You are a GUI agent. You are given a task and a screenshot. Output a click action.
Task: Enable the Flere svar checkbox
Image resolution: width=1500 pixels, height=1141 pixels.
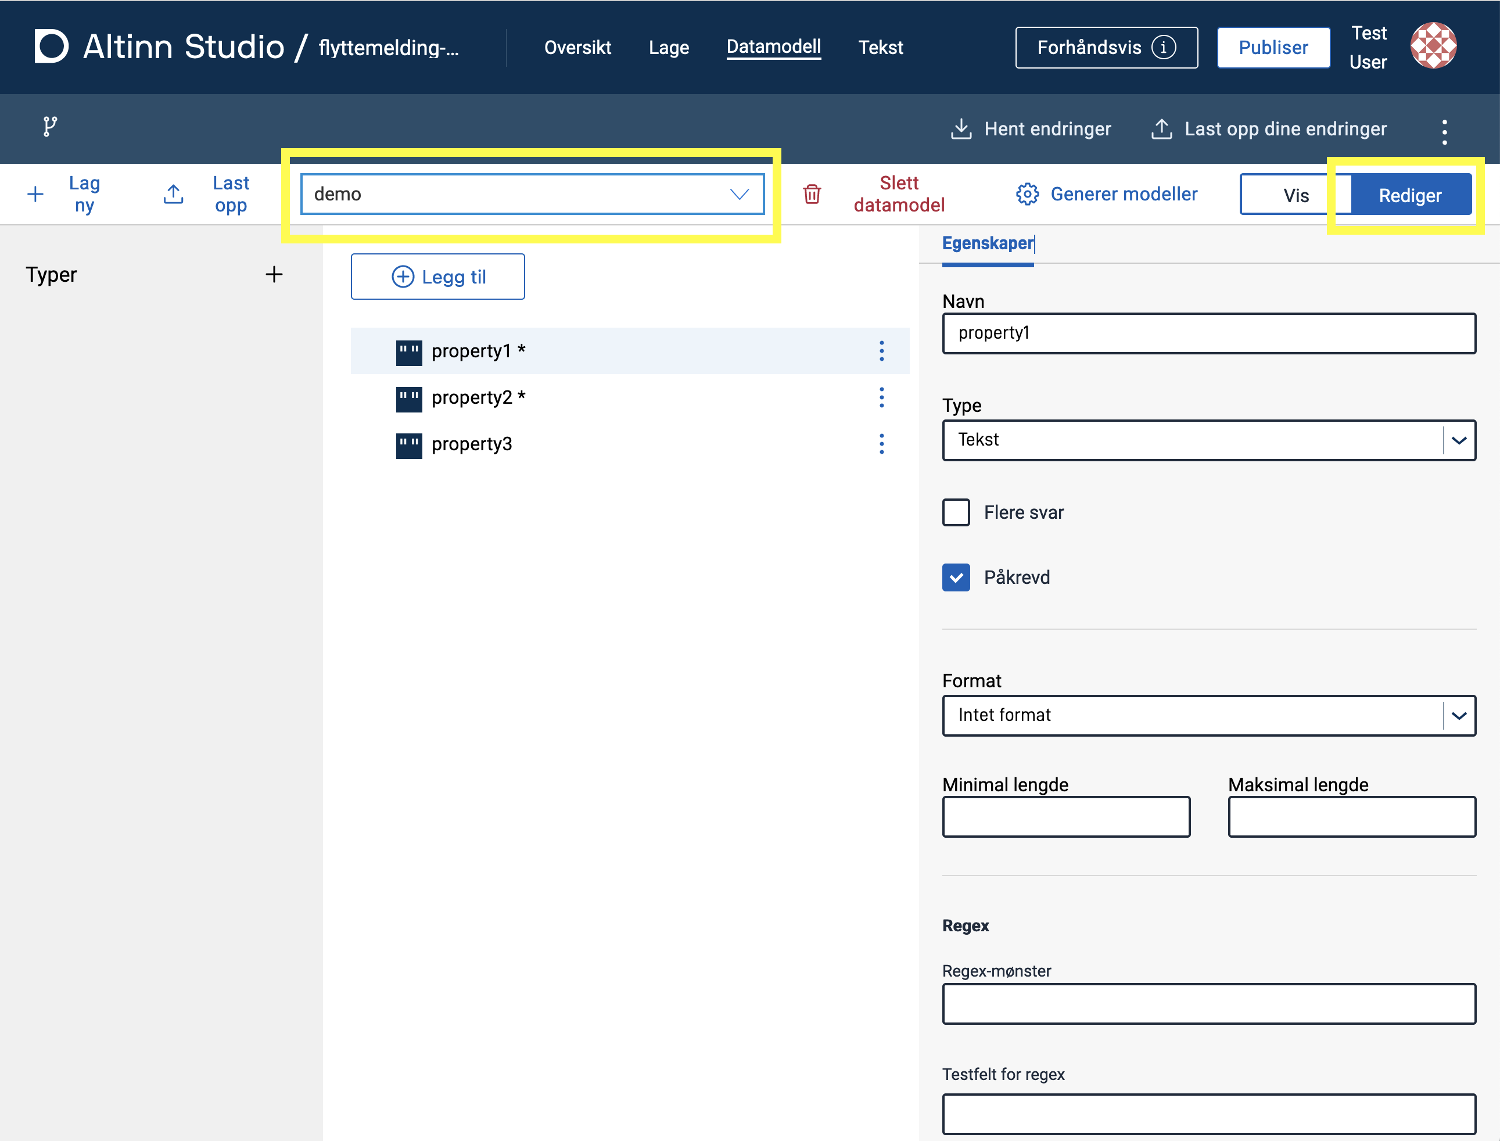click(x=956, y=513)
